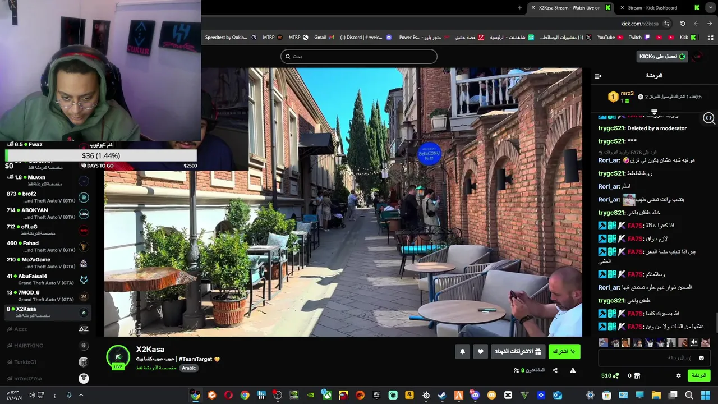718x404 pixels.
Task: Open the Discord icon in the taskbar
Action: pyautogui.click(x=475, y=395)
